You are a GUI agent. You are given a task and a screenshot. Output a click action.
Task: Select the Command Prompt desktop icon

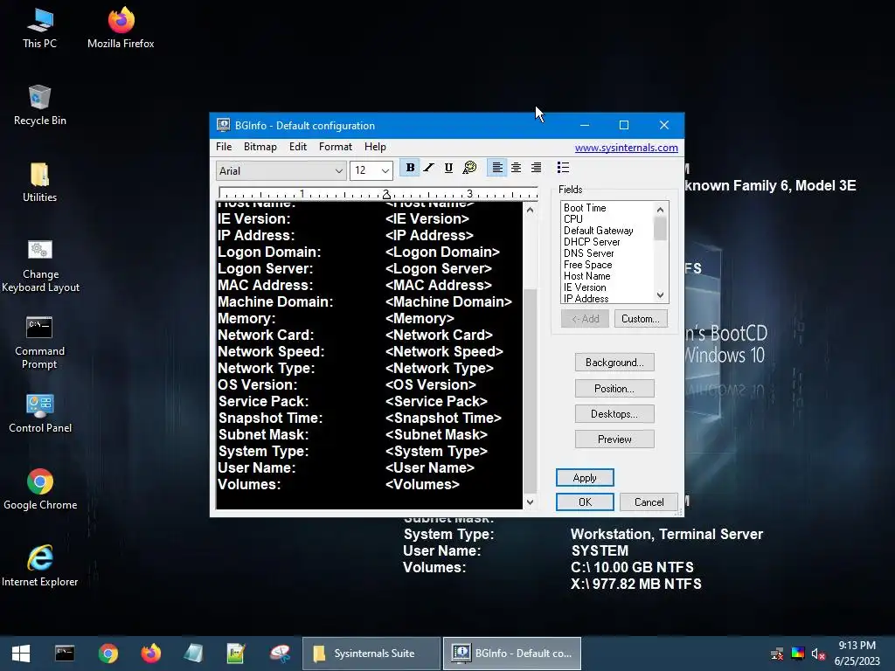click(x=40, y=342)
